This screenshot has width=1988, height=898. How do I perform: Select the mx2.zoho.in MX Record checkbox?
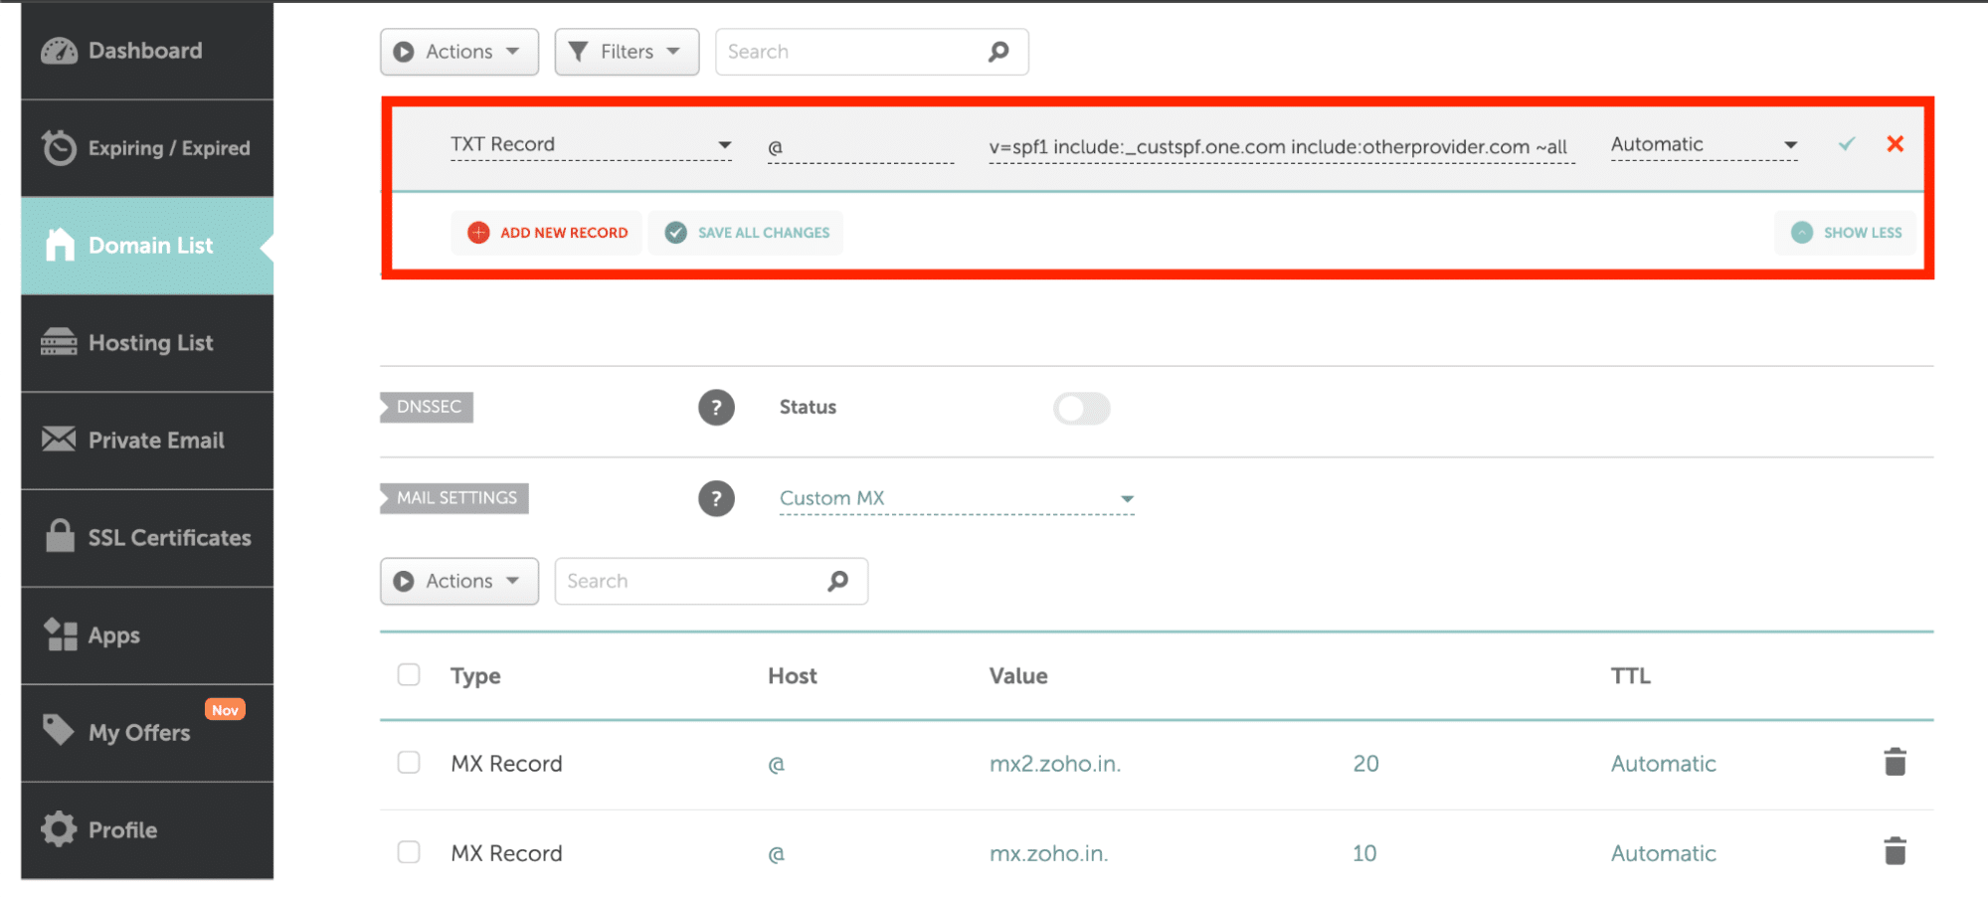pyautogui.click(x=409, y=763)
